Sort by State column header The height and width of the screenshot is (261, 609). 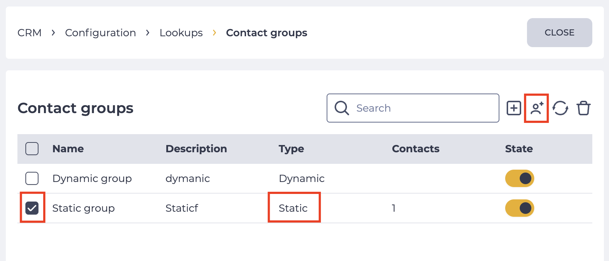519,149
